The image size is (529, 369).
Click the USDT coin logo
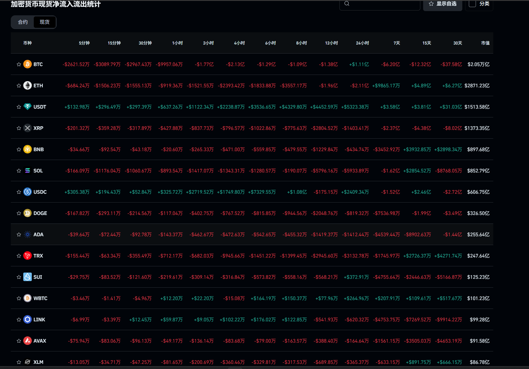pos(28,107)
